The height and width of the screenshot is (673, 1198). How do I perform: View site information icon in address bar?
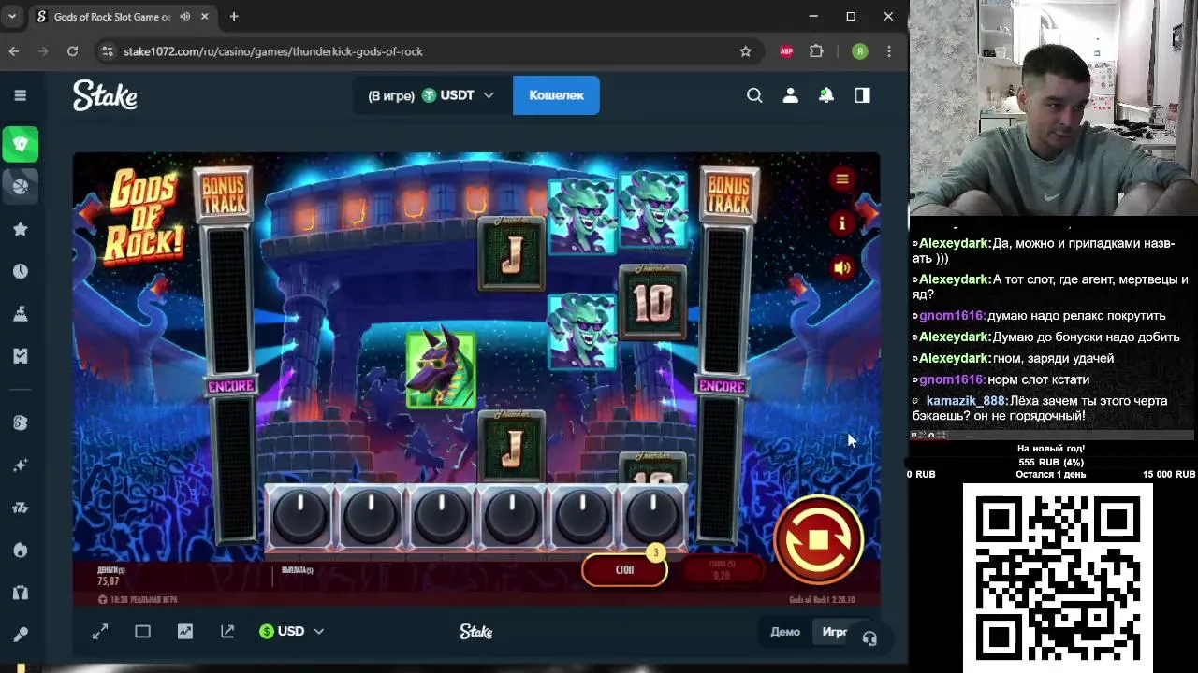click(108, 51)
